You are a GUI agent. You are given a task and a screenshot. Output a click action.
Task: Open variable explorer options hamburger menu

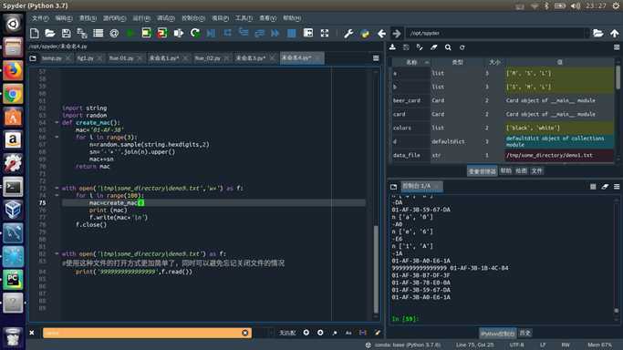[617, 47]
